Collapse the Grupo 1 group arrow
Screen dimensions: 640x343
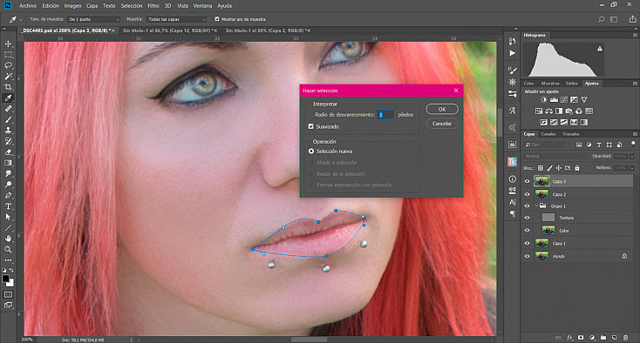(x=536, y=205)
